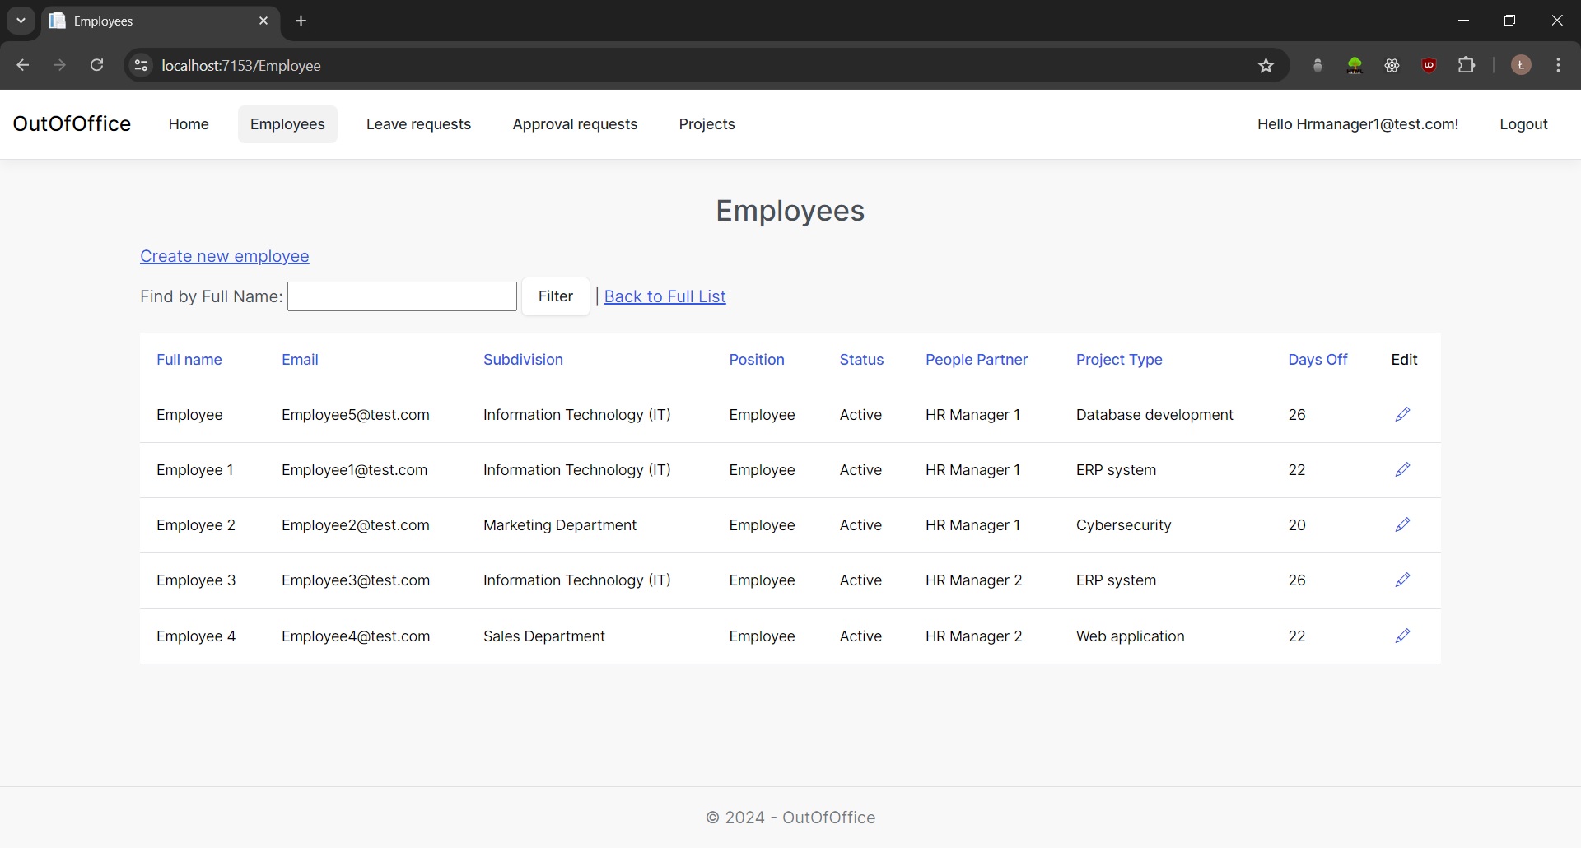1581x848 pixels.
Task: Click the pencil icon in Employee 3 row
Action: pos(1402,580)
